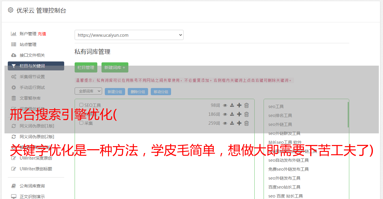The width and height of the screenshot is (383, 199).
Task: Click the 98词 count on SEO工具 row
Action: [215, 105]
